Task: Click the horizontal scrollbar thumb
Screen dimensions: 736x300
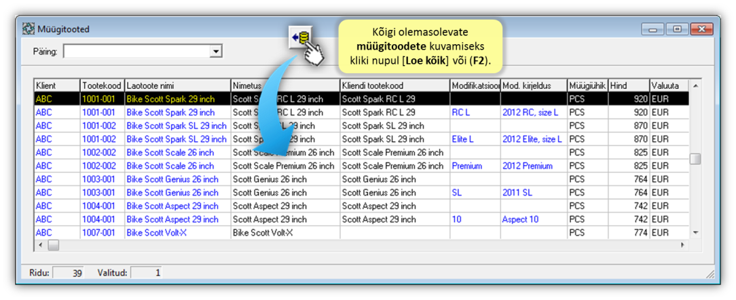Action: pos(53,245)
